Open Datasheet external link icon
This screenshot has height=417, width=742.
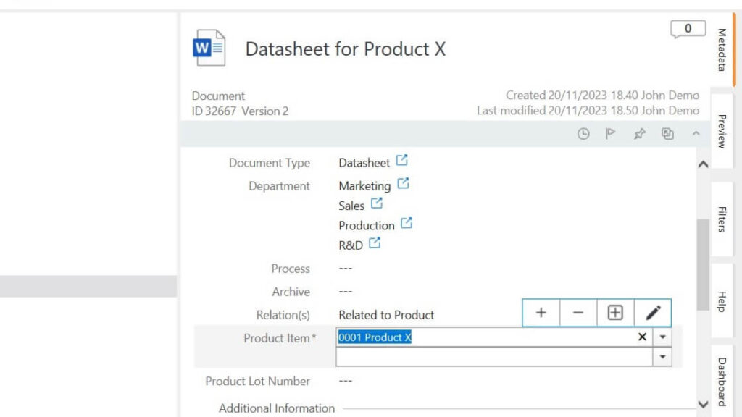[x=401, y=160]
